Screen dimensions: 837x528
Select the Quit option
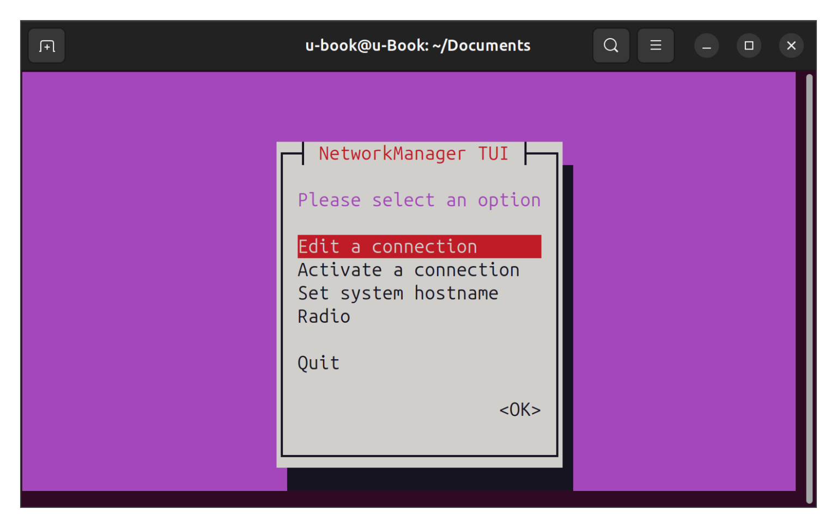318,363
